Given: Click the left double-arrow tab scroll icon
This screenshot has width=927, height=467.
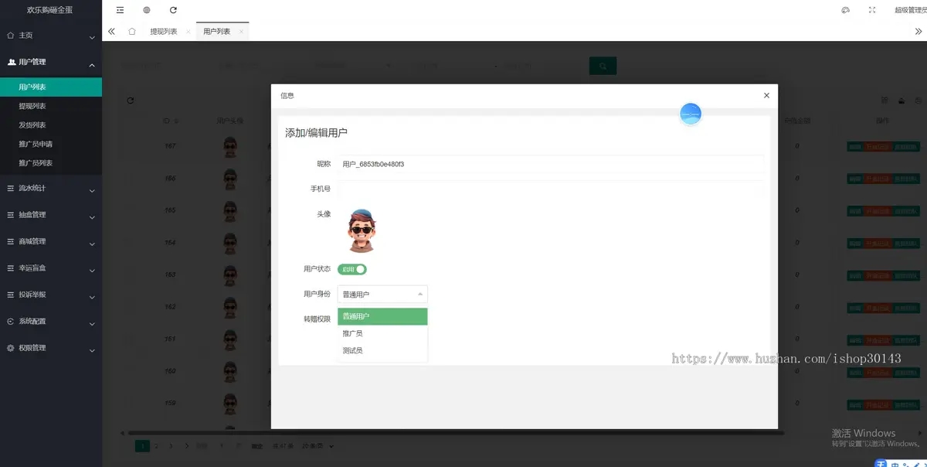Looking at the screenshot, I should (x=111, y=32).
